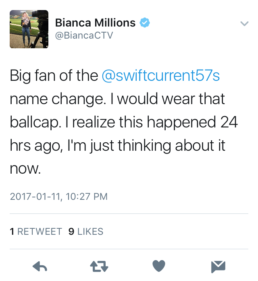View who retweeted via RETWEET label
Image resolution: width=258 pixels, height=281 pixels.
pyautogui.click(x=40, y=232)
